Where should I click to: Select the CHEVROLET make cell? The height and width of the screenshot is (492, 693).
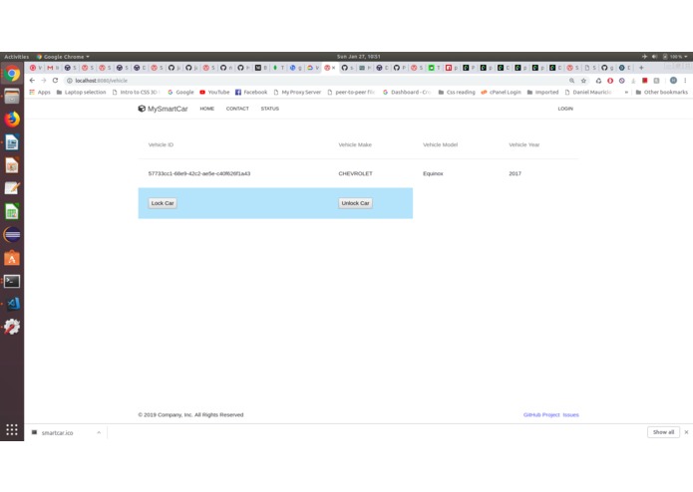355,174
